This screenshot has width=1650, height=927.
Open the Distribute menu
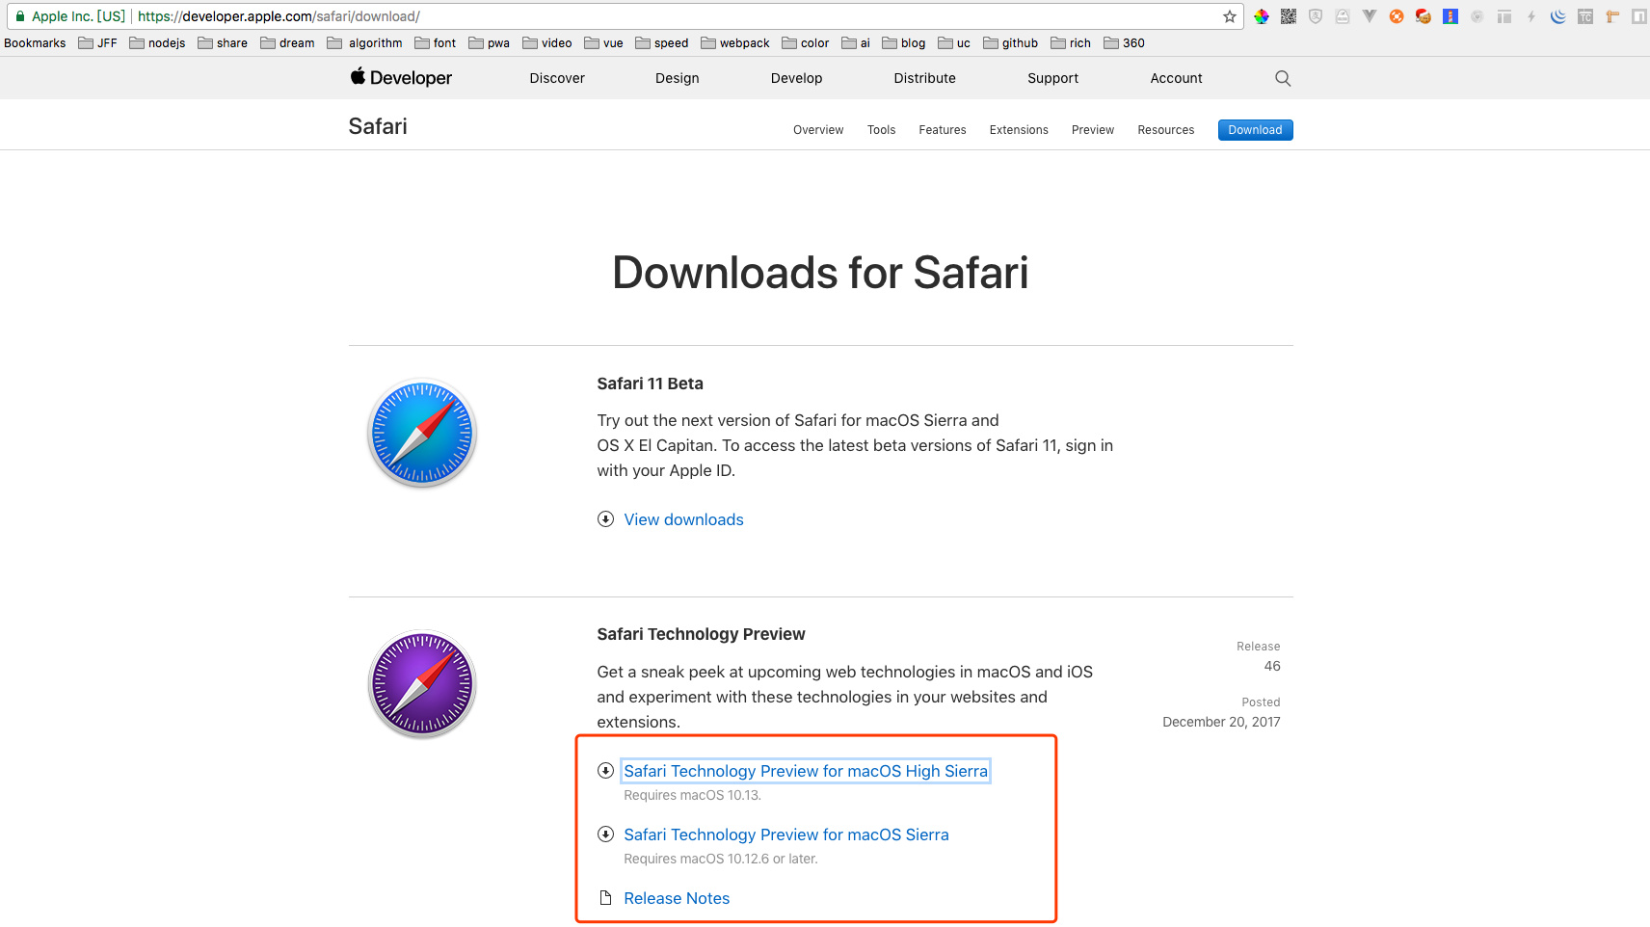(925, 78)
